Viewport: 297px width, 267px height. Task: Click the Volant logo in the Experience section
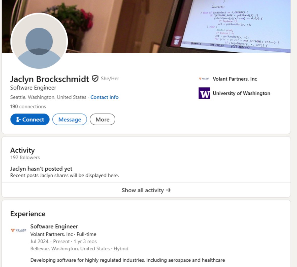[19, 230]
